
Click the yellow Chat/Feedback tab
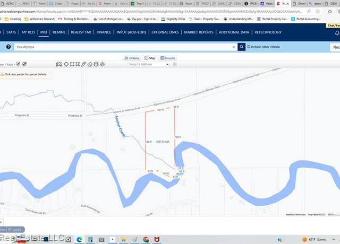point(333,25)
